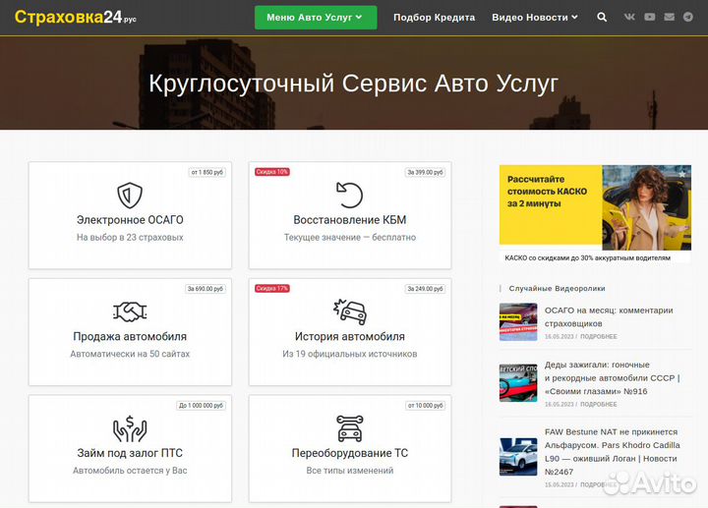Open the Подбор Кредита menu item
Image resolution: width=708 pixels, height=508 pixels.
click(434, 18)
